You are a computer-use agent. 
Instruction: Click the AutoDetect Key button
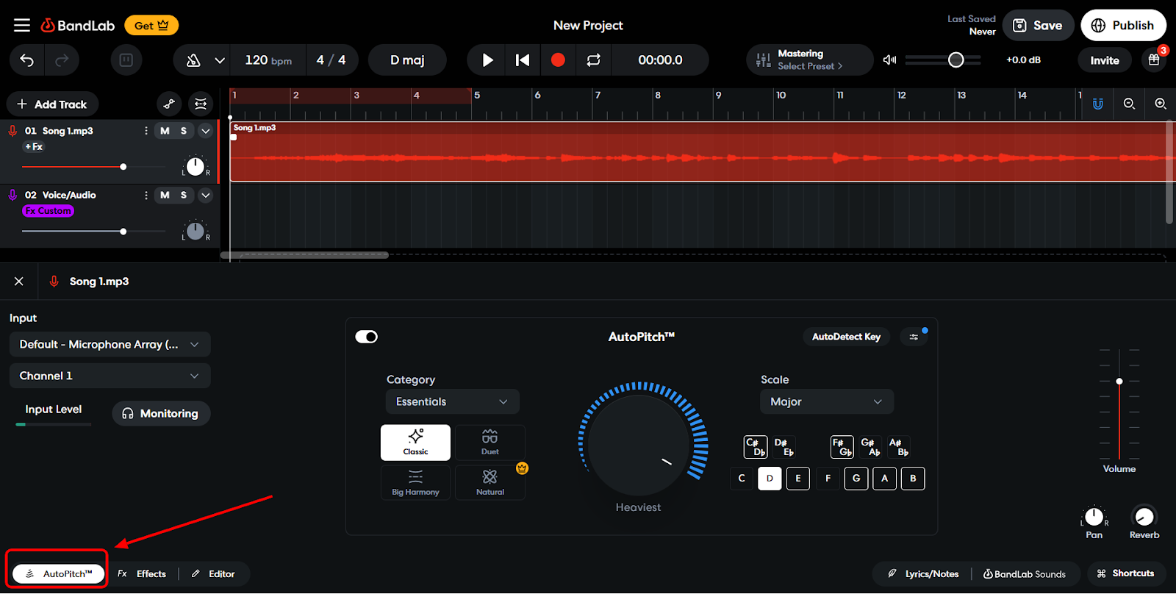pos(846,337)
